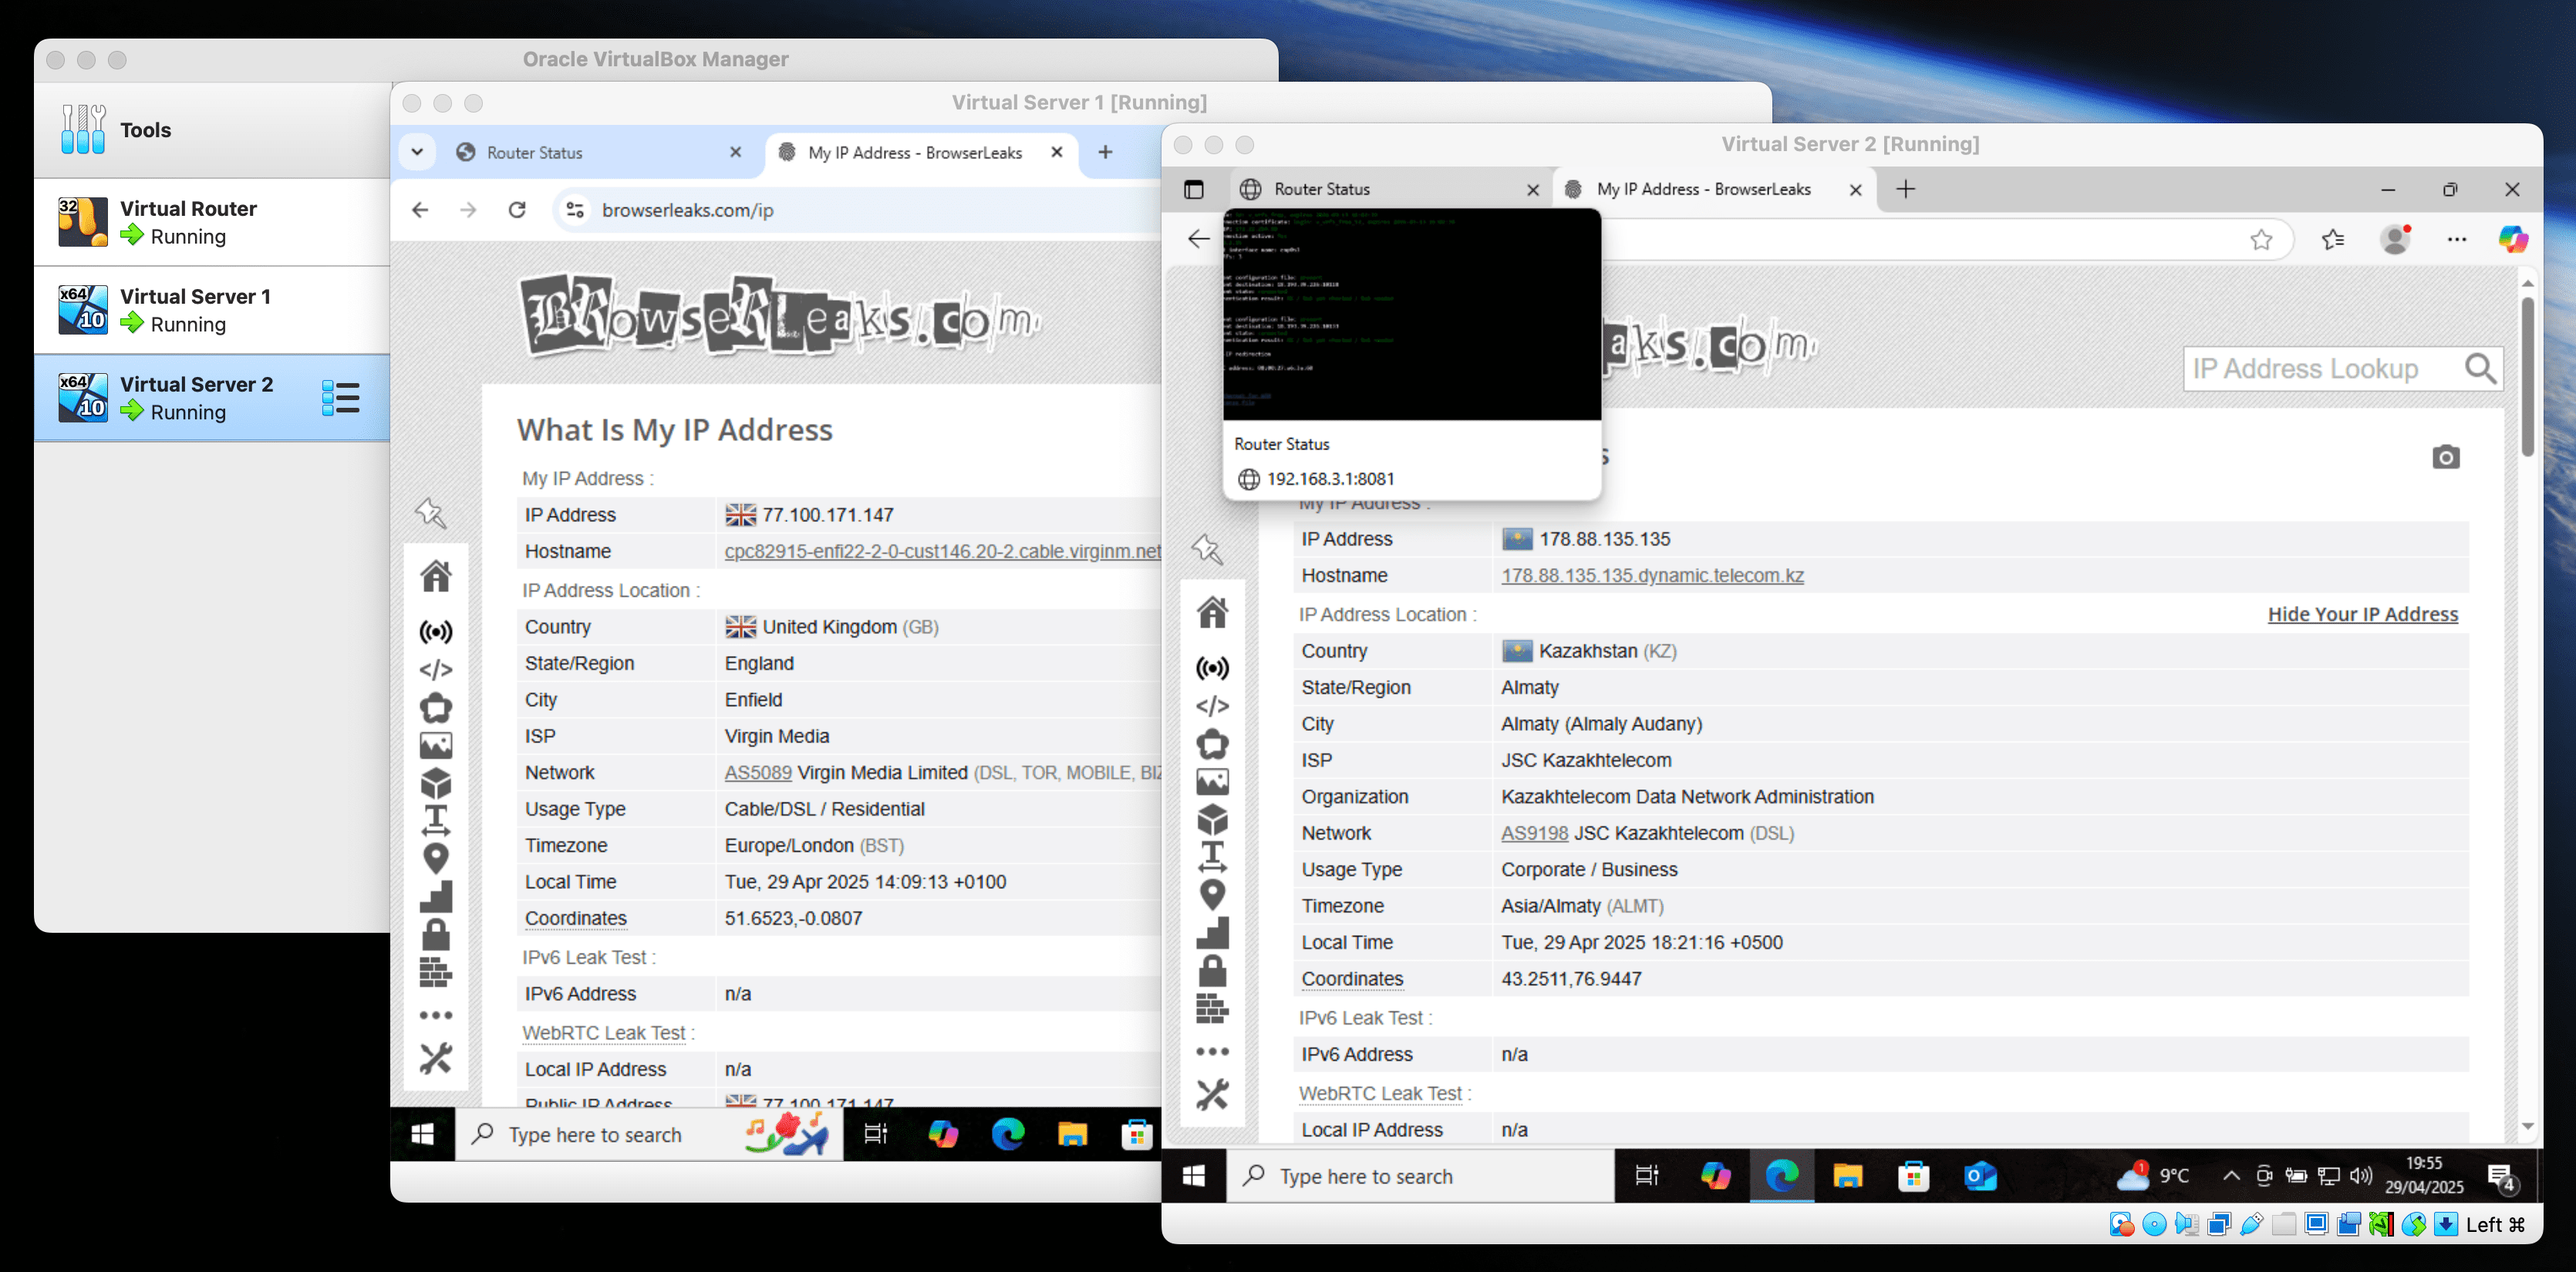Go back in Virtual Server 1 browser
2576x1272 pixels.
[420, 210]
